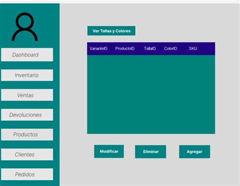Screen dimensions: 240x186
Task: Click the Ver Tallas y Colores button
Action: 111,31
